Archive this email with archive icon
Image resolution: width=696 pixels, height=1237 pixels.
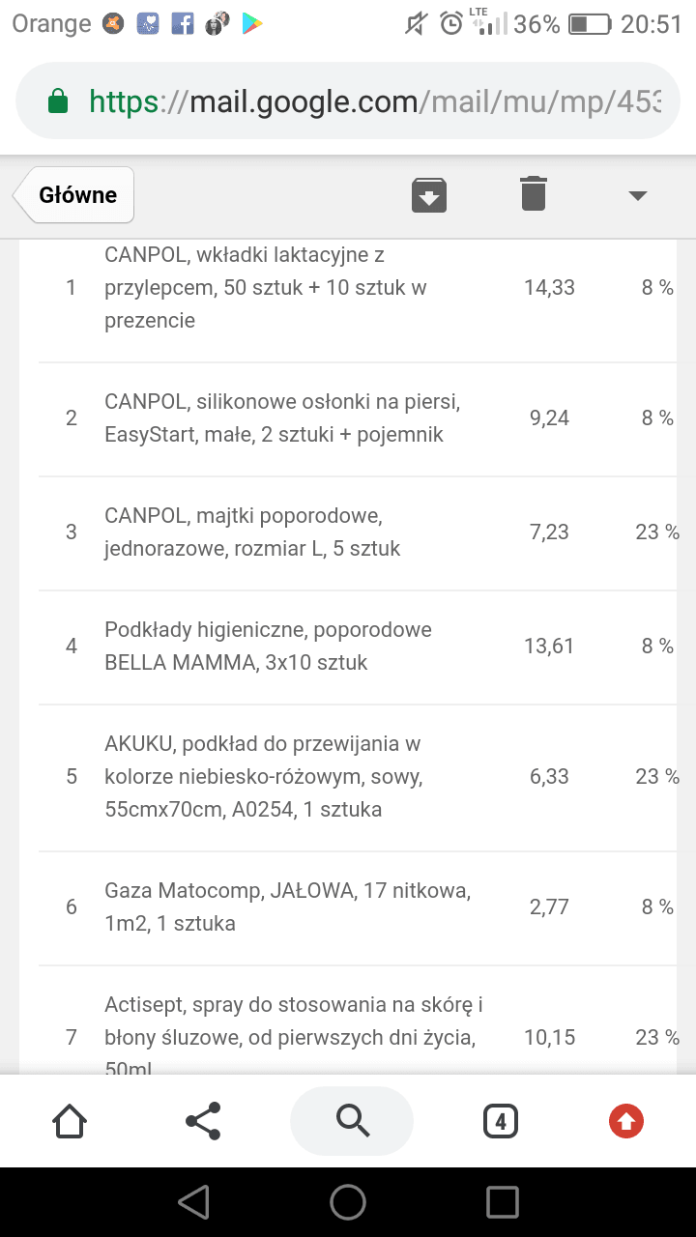(429, 194)
